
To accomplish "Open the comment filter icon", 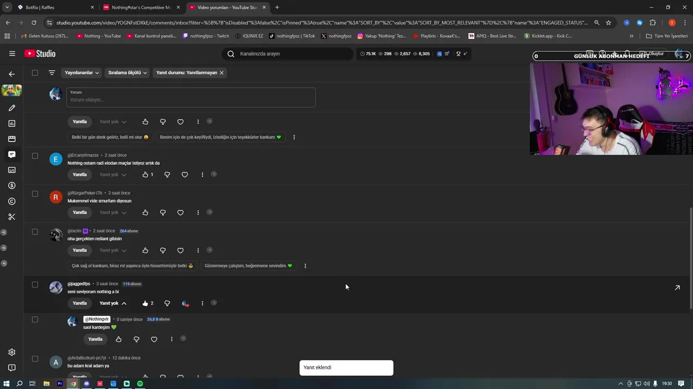I will point(52,72).
